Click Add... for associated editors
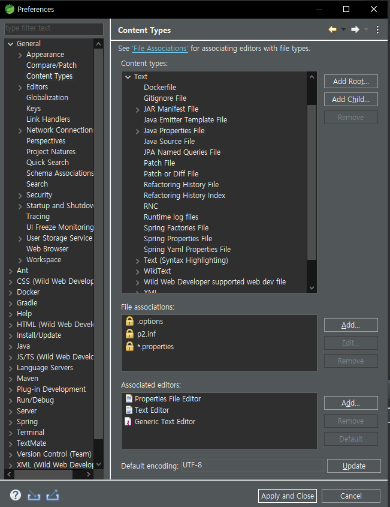This screenshot has height=507, width=390. tap(351, 403)
